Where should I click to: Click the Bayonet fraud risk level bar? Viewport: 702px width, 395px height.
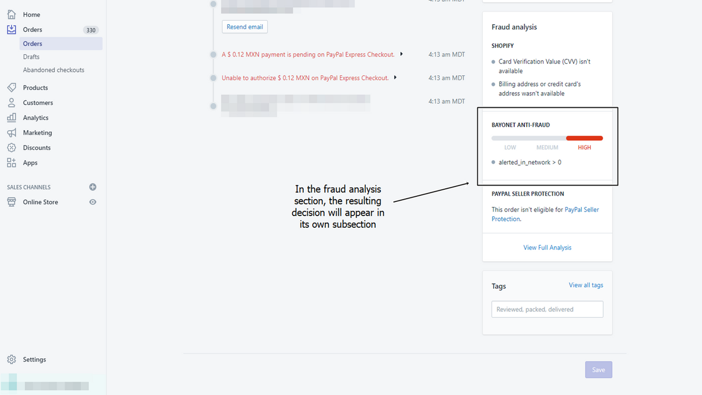pos(547,138)
